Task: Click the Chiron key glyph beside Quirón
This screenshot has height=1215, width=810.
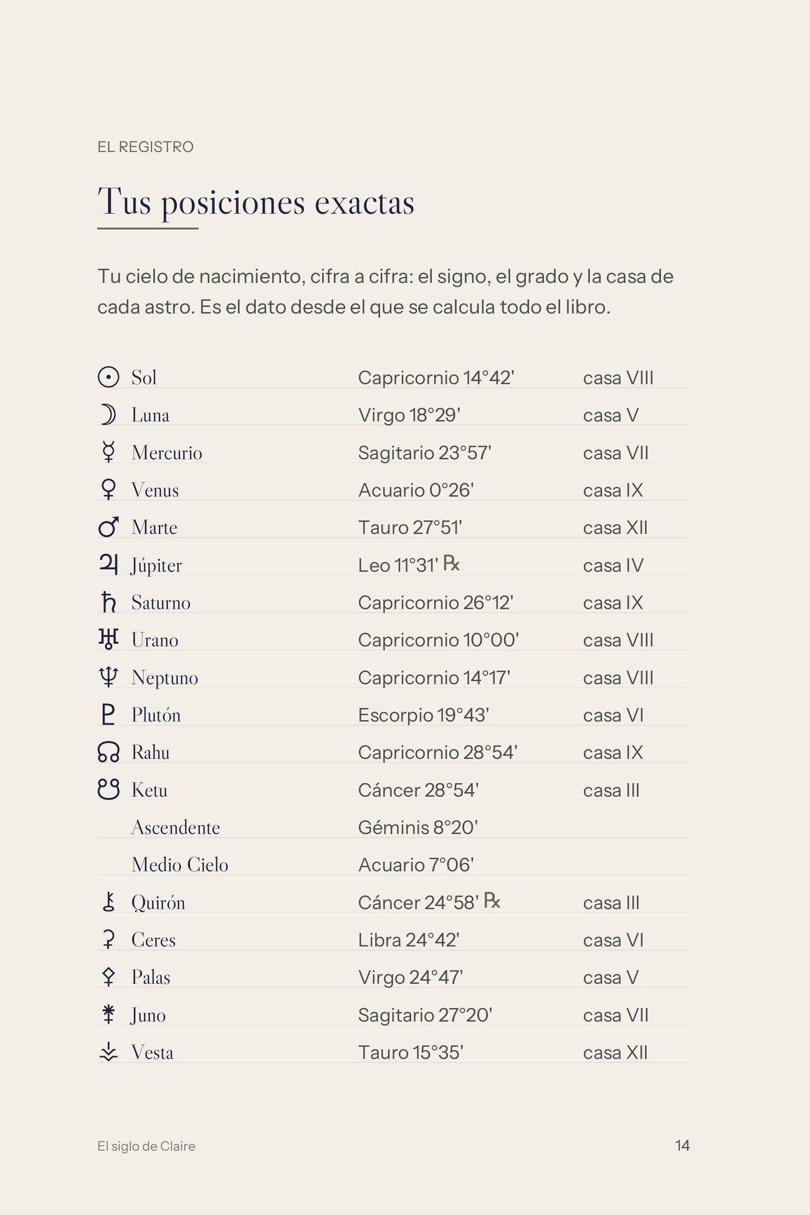Action: point(108,902)
